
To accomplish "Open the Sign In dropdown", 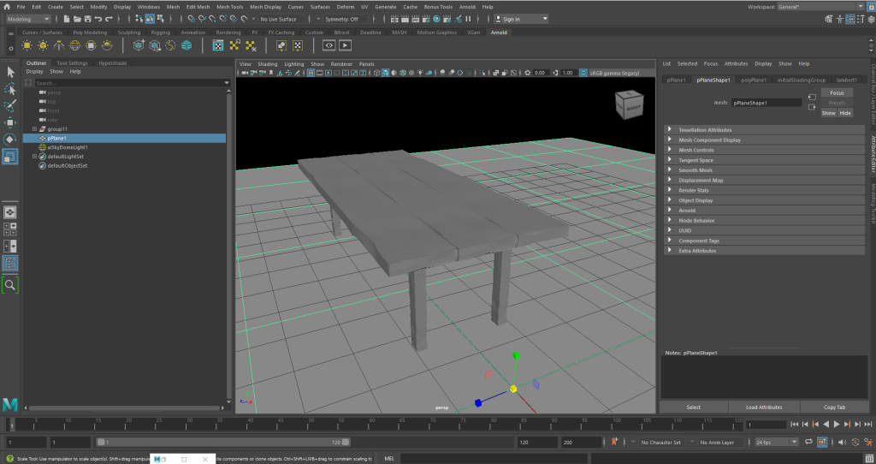I will point(521,19).
